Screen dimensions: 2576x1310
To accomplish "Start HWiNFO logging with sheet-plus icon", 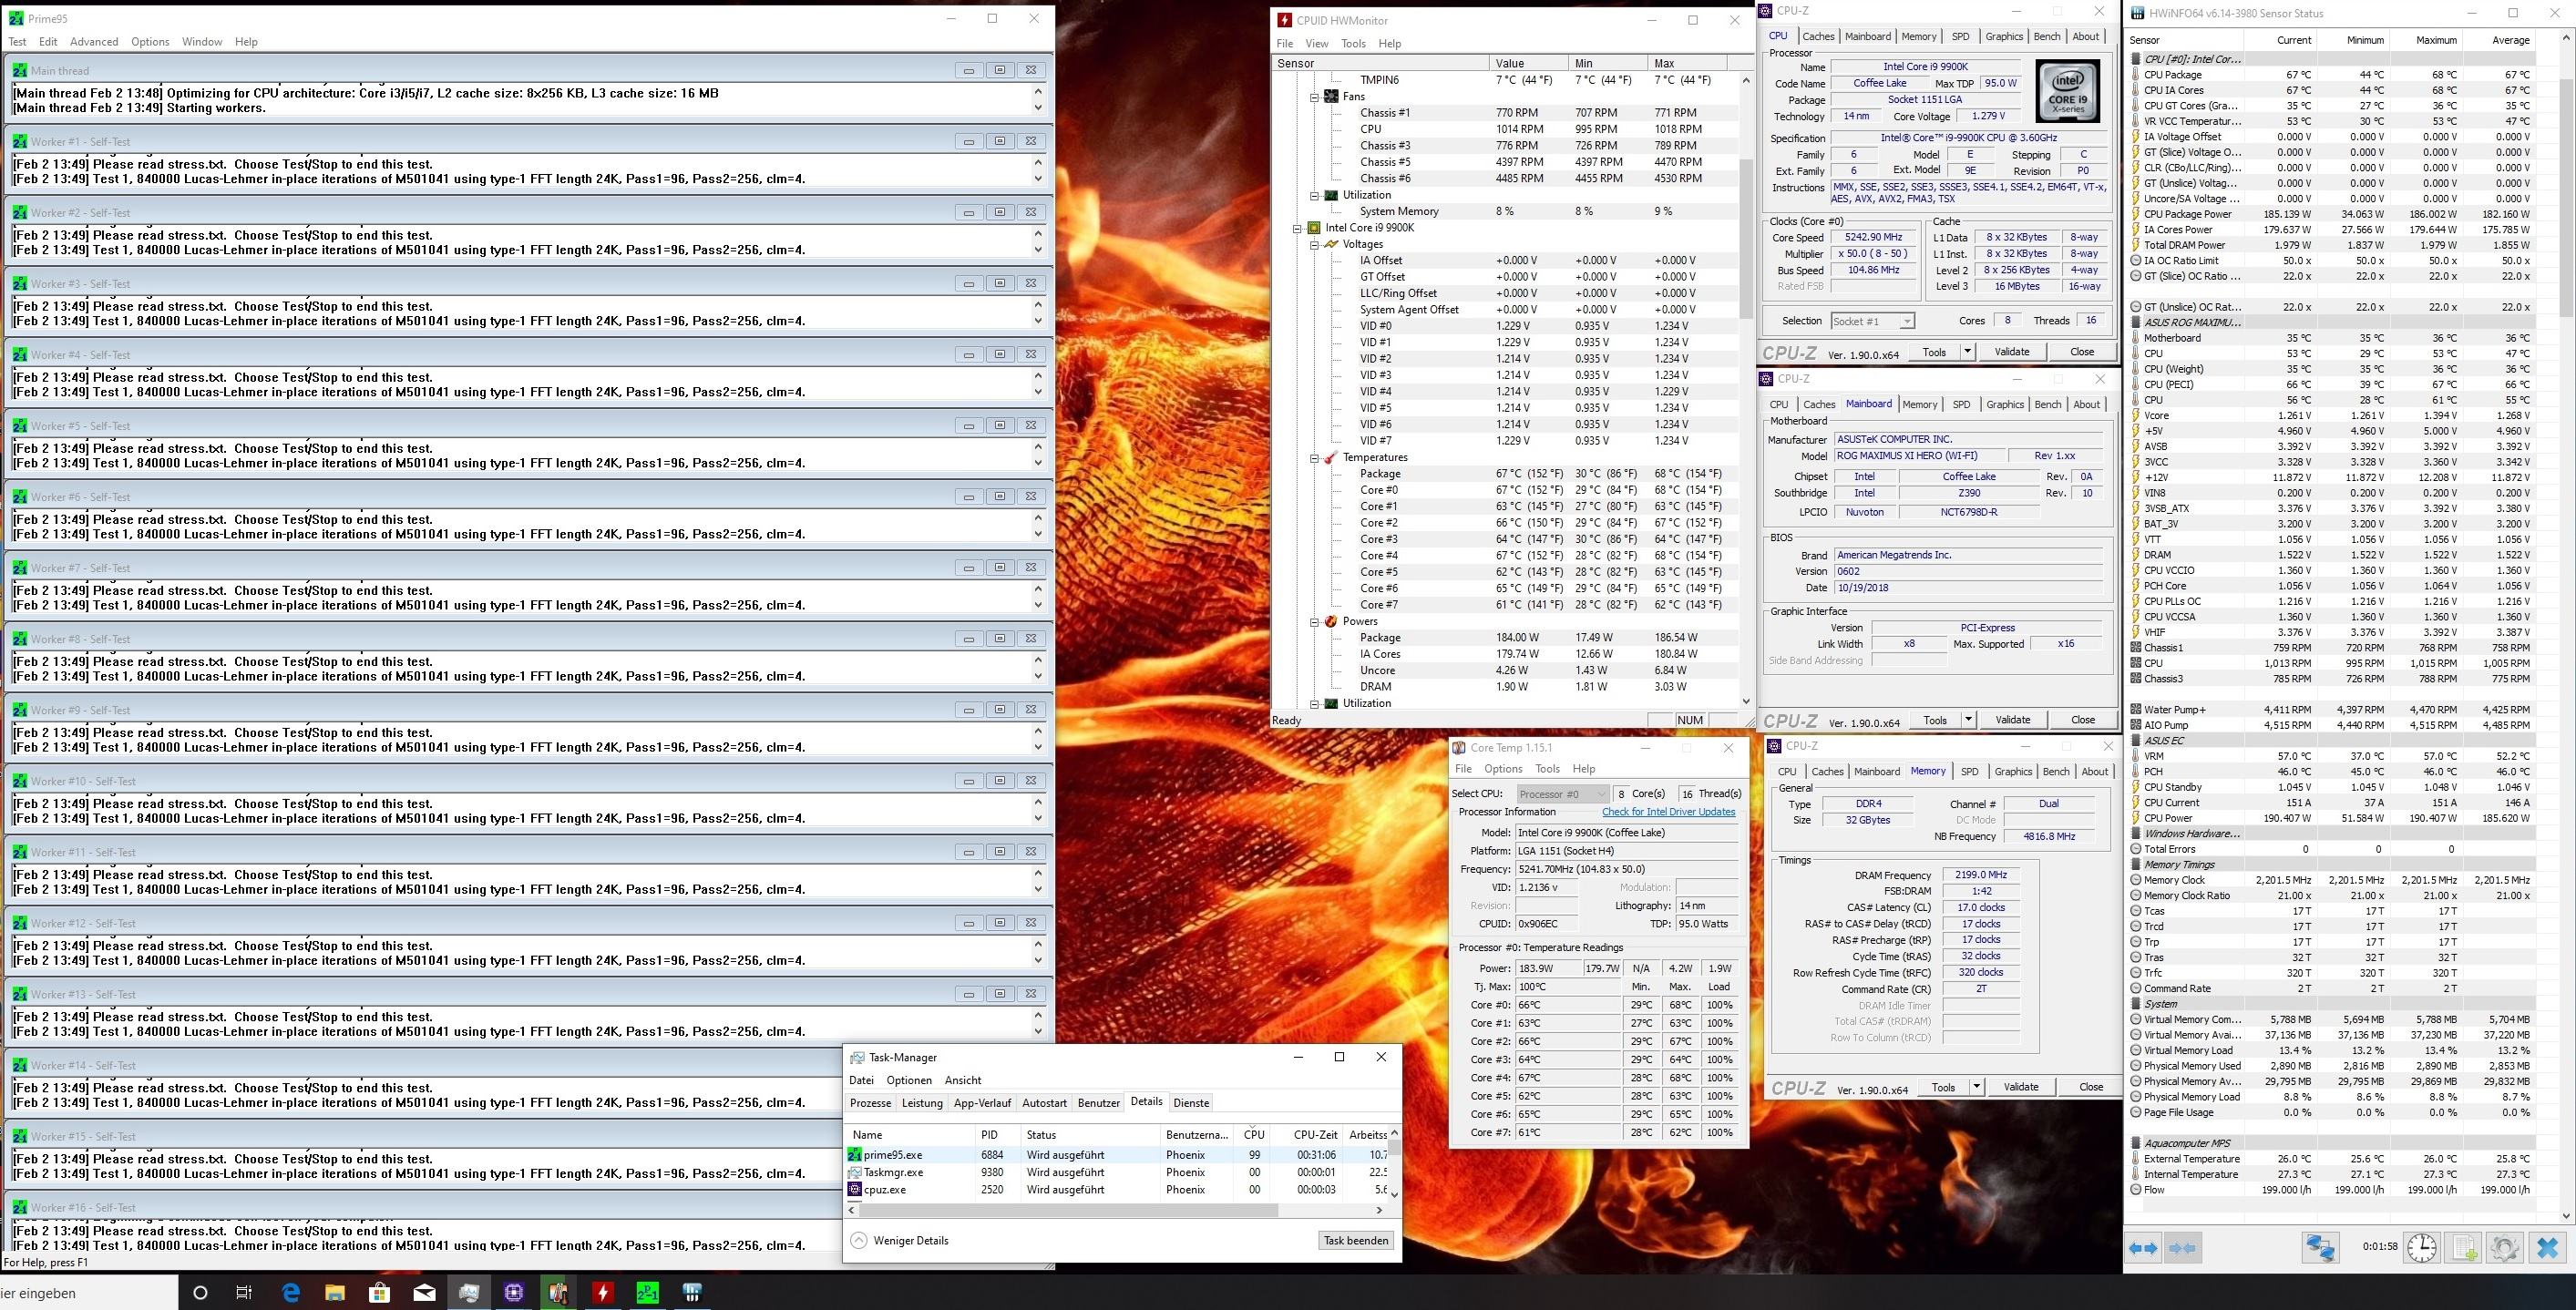I will [2464, 1248].
